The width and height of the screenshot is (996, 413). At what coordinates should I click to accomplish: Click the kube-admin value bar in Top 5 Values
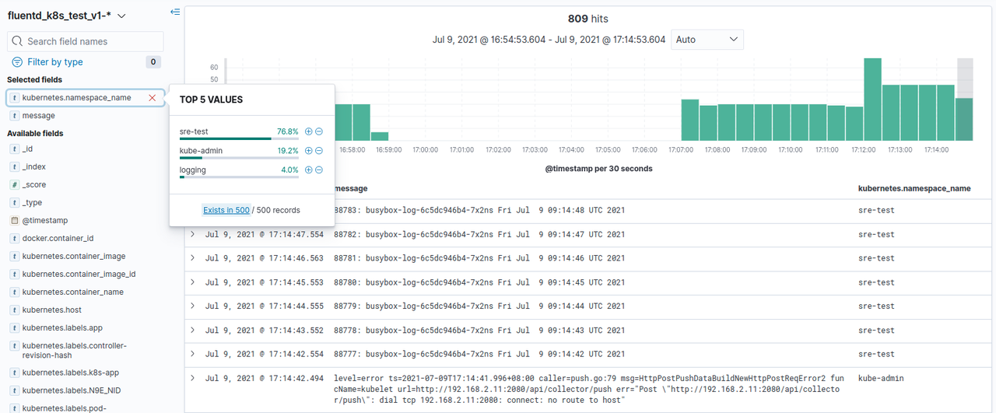(x=239, y=158)
